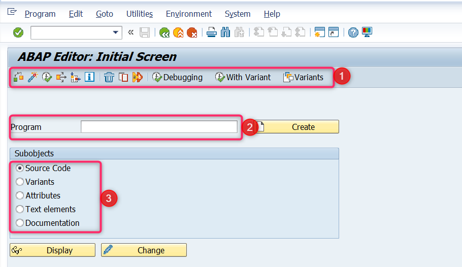This screenshot has height=267, width=462.
Task: Click the Create button
Action: [x=296, y=127]
